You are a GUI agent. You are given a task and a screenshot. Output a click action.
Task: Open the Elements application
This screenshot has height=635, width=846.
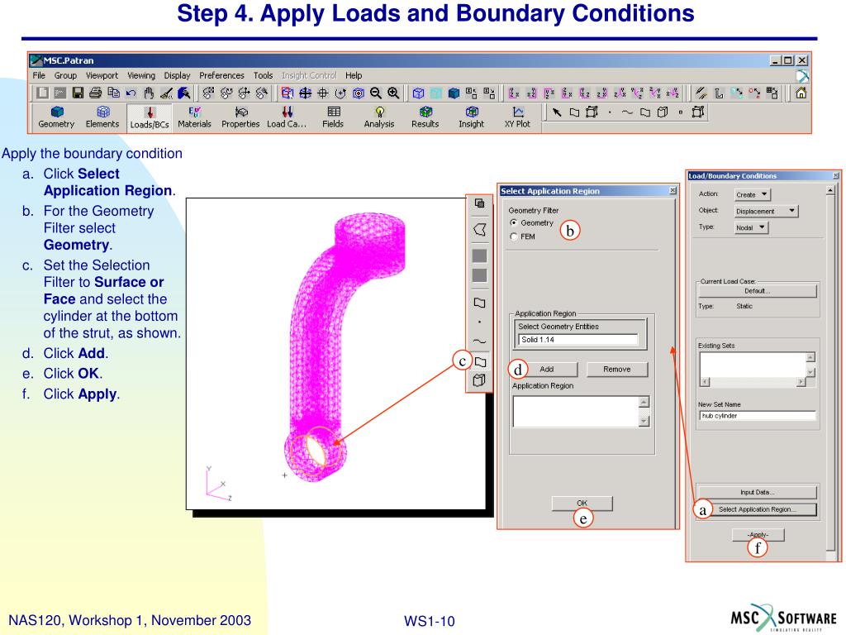click(102, 117)
